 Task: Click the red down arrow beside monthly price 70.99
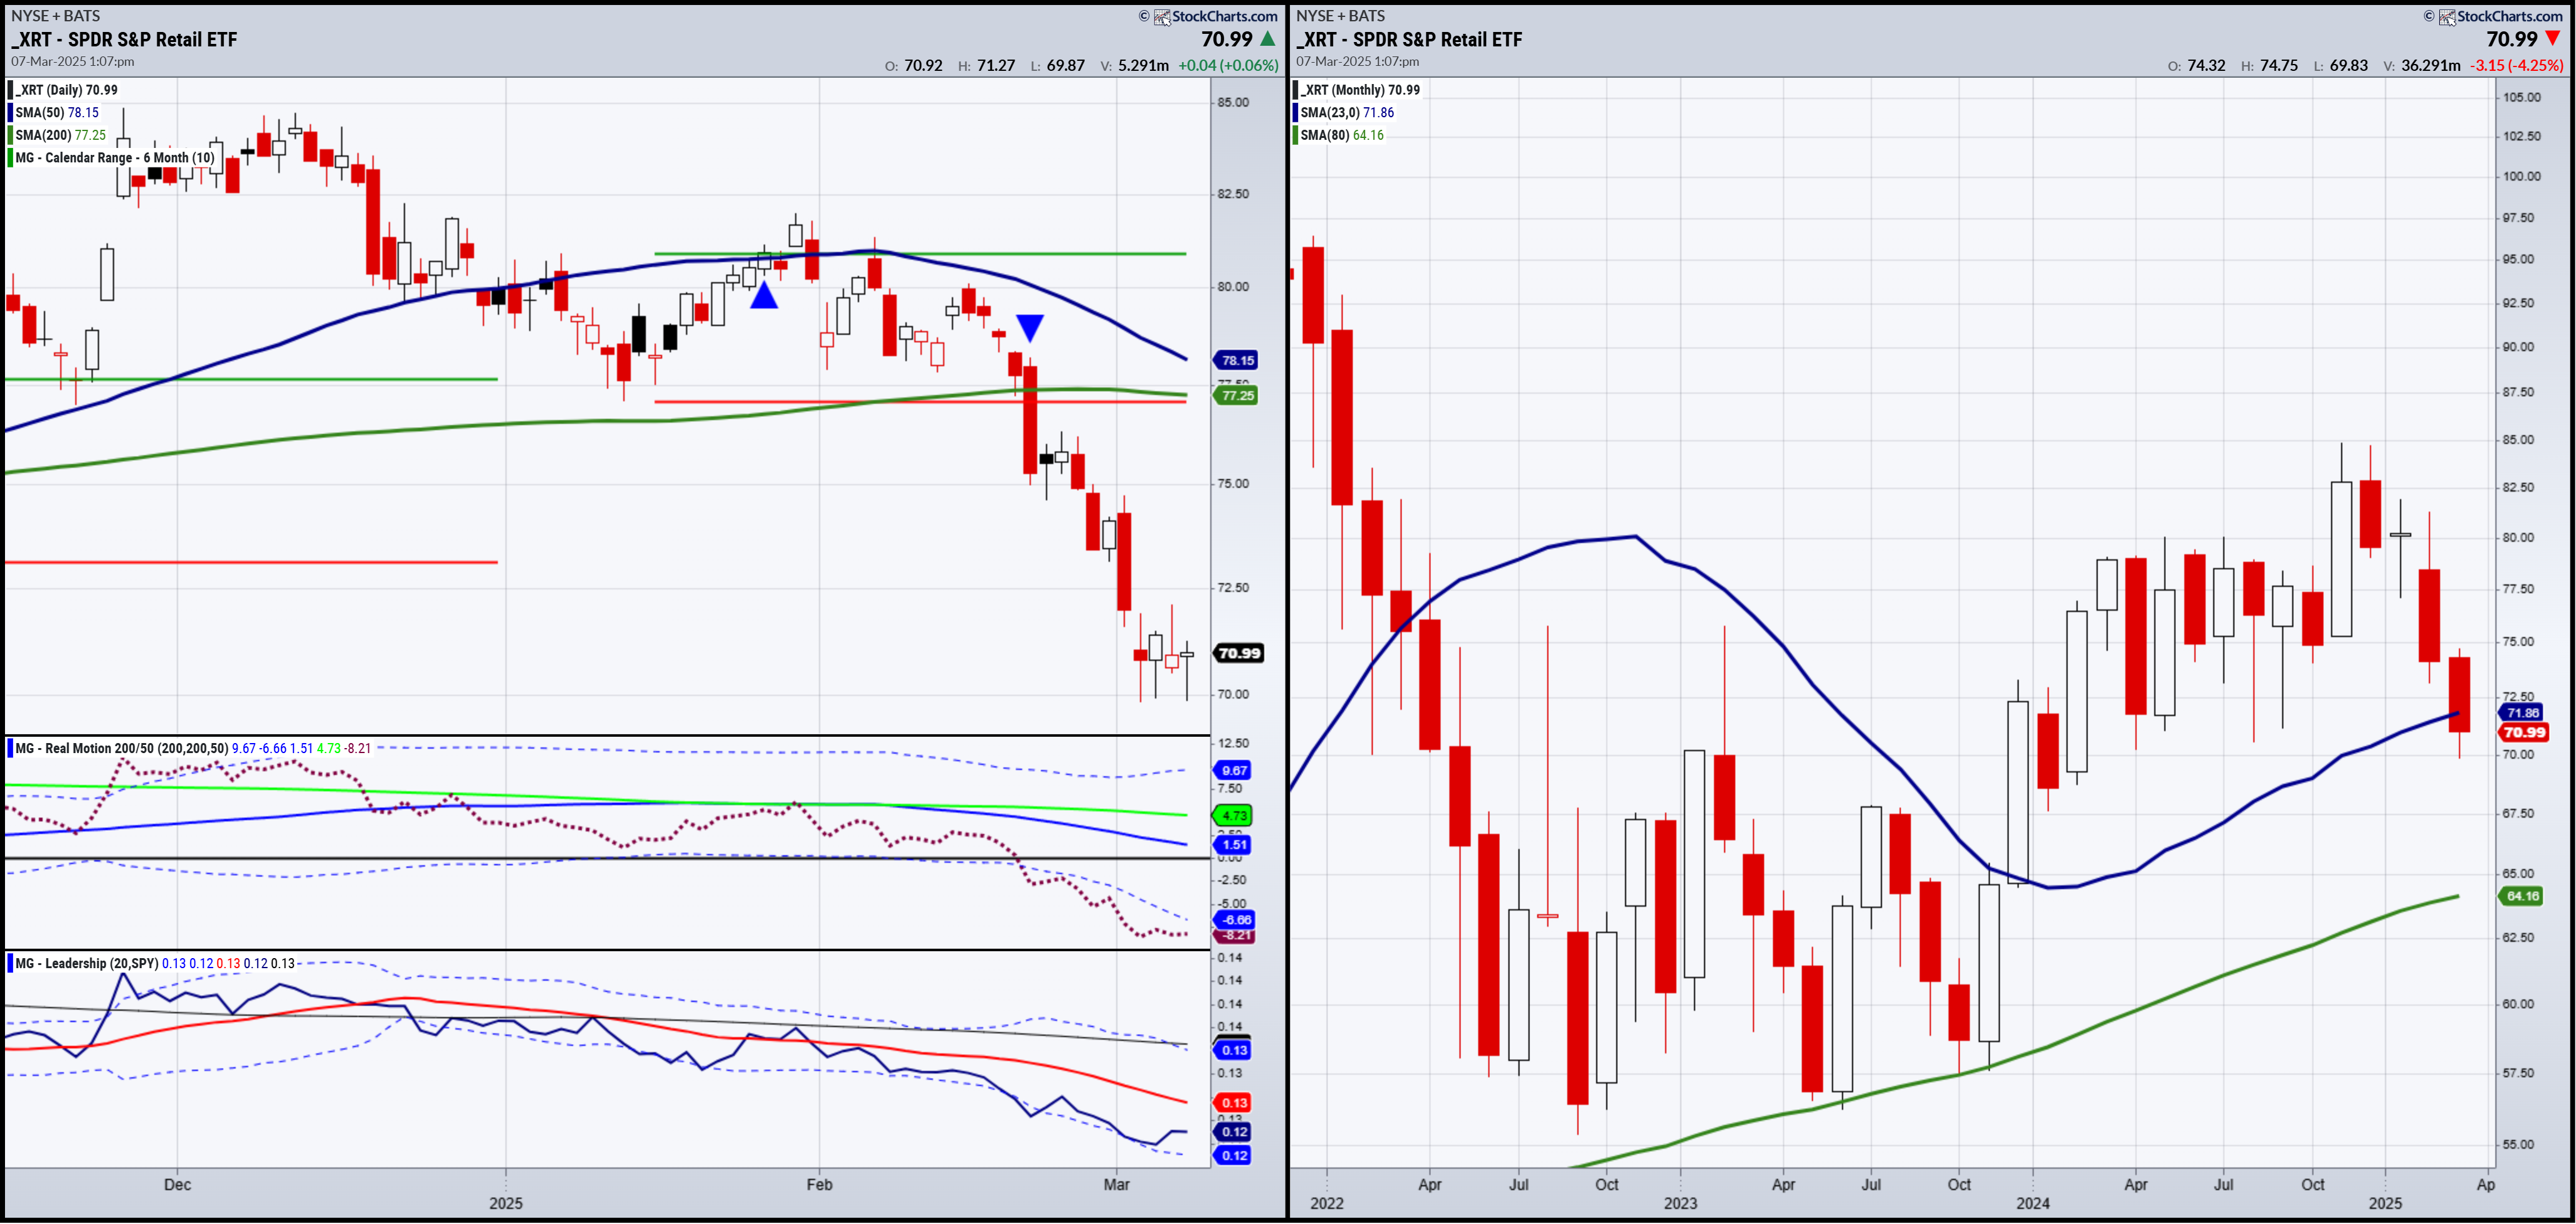point(2552,39)
